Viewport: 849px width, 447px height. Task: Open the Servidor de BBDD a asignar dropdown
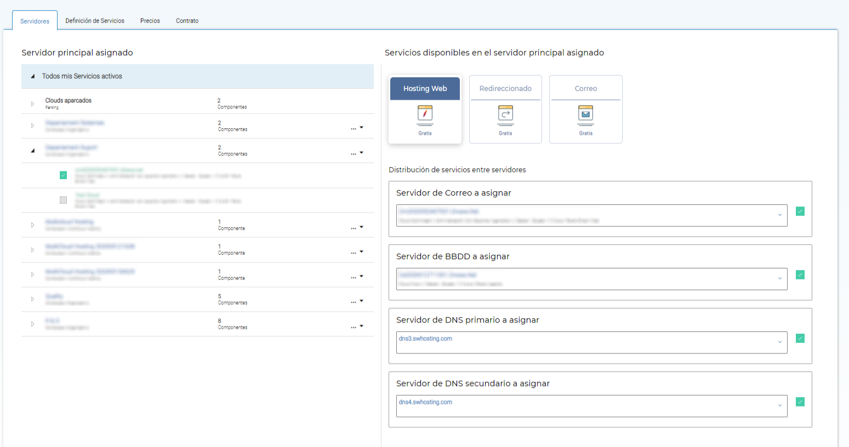[592, 279]
